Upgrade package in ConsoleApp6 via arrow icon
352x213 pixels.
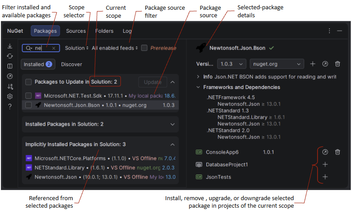325,152
